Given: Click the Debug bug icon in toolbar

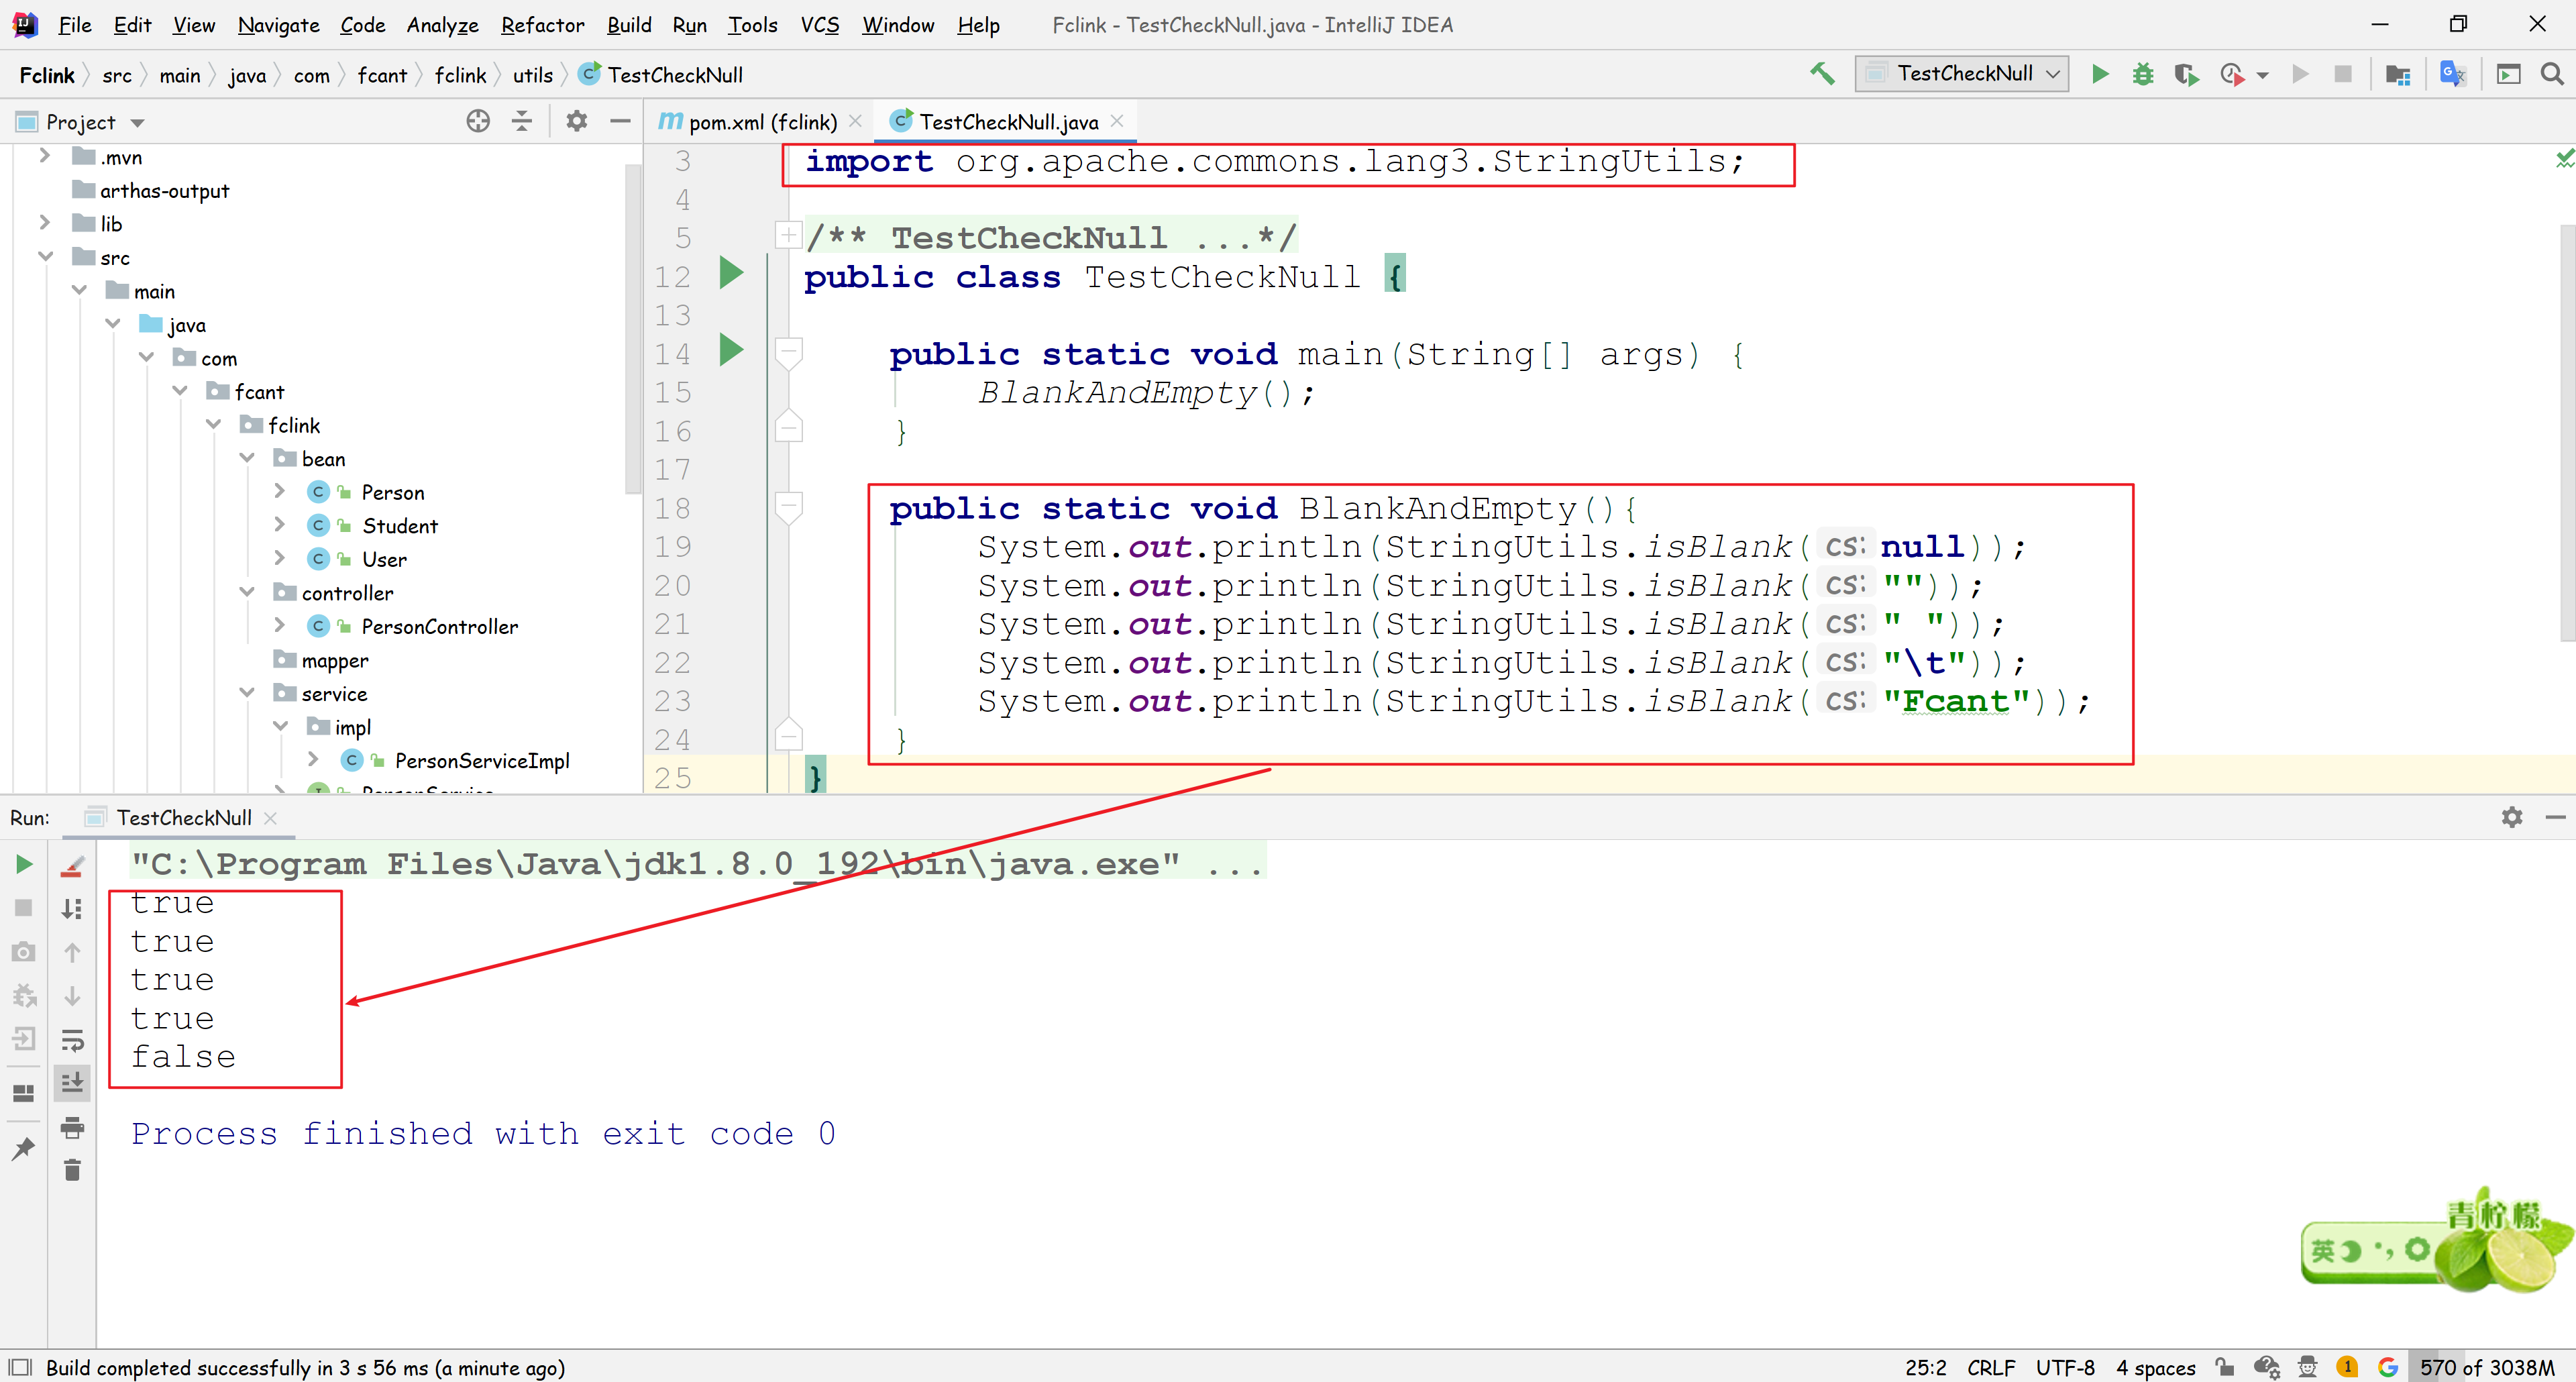Looking at the screenshot, I should [2142, 74].
